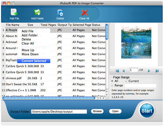This screenshot has height=127, width=164.
Task: Click the Output Folder path field
Action: coord(59,112)
